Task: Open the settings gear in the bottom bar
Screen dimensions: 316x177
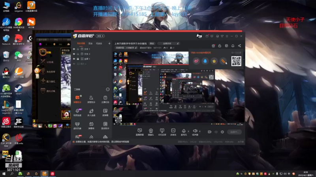Action: 222,132
